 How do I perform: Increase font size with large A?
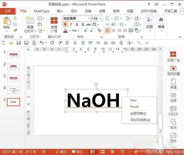[x=86, y=30]
